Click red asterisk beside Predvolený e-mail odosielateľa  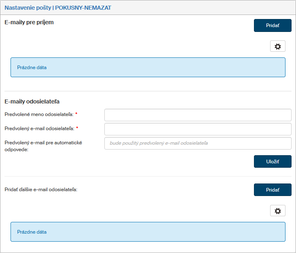pos(77,129)
